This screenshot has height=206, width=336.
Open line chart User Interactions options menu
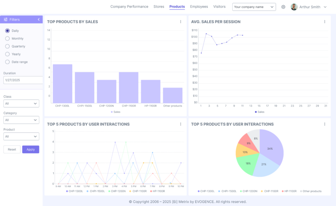pos(181,124)
